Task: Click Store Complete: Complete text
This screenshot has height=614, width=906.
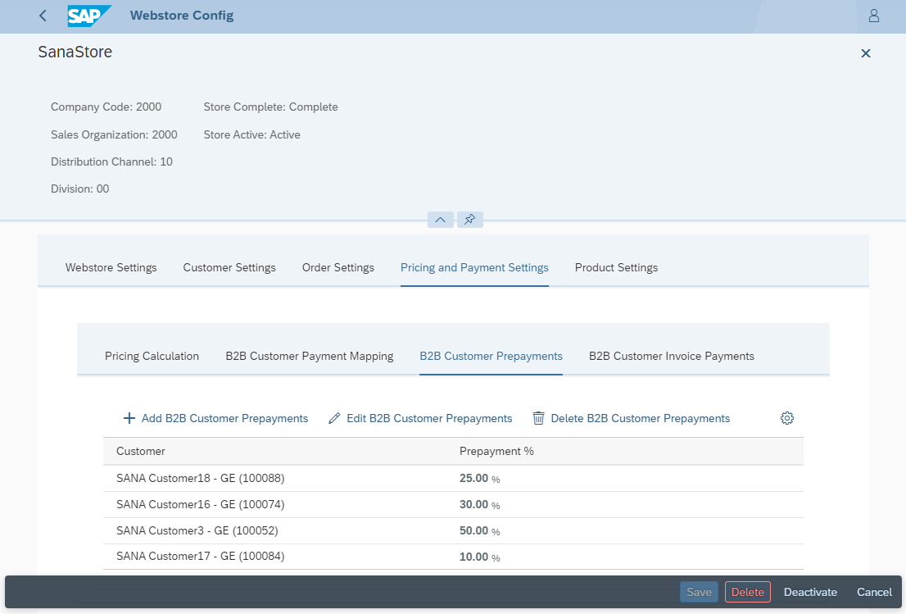Action: (x=270, y=107)
